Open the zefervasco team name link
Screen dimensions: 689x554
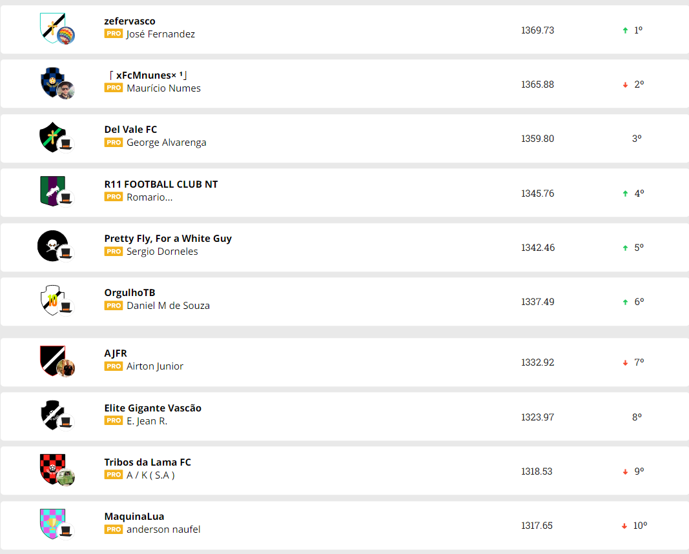[130, 21]
